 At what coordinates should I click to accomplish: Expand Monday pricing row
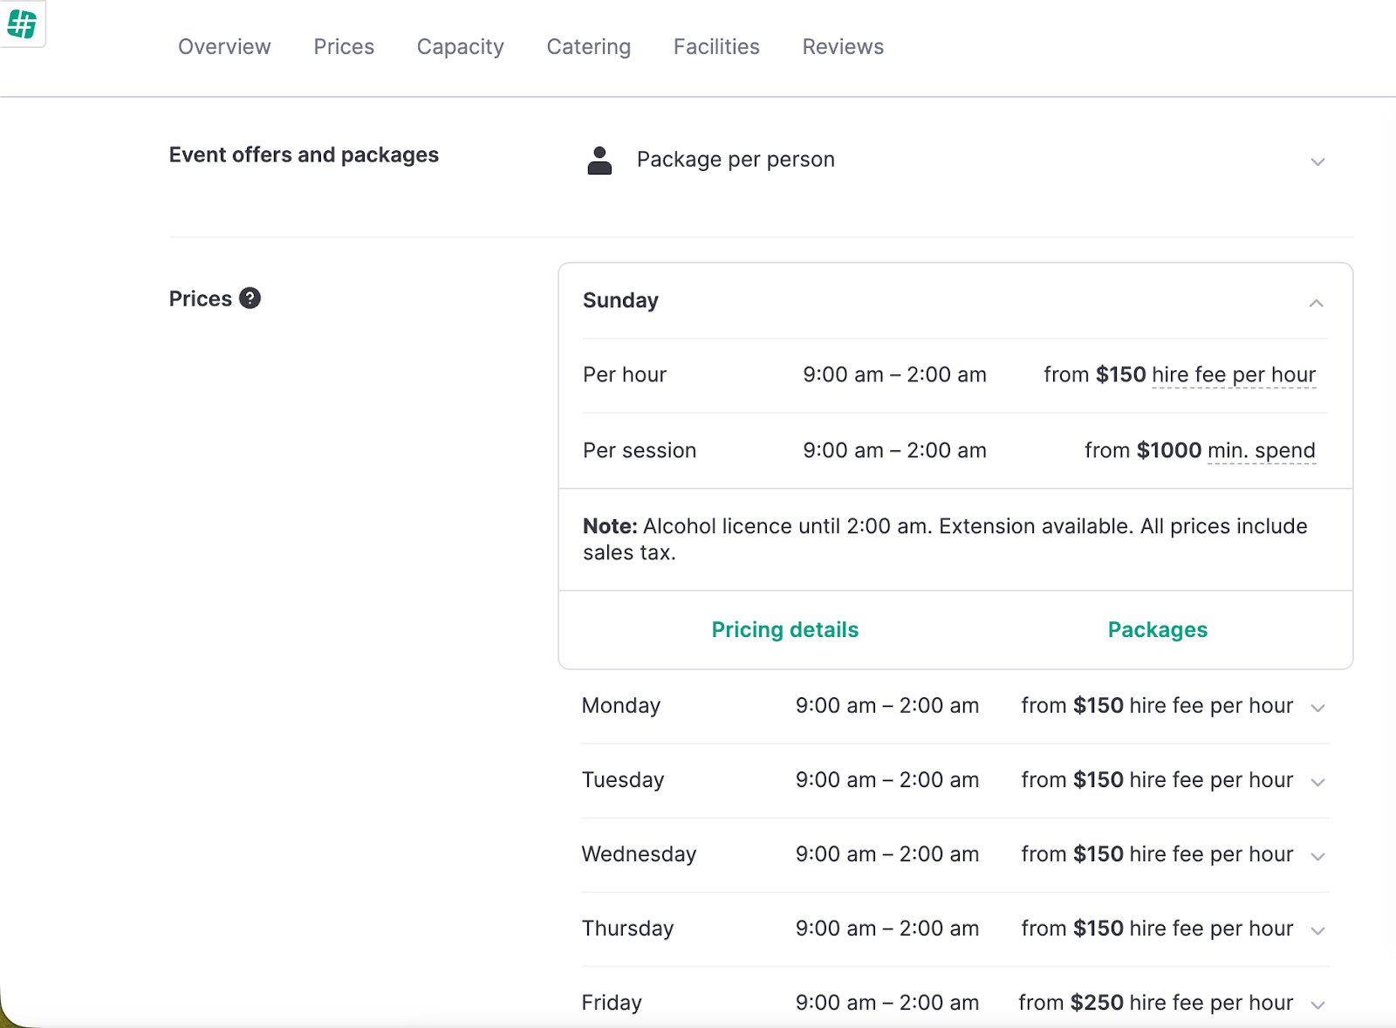[1317, 707]
